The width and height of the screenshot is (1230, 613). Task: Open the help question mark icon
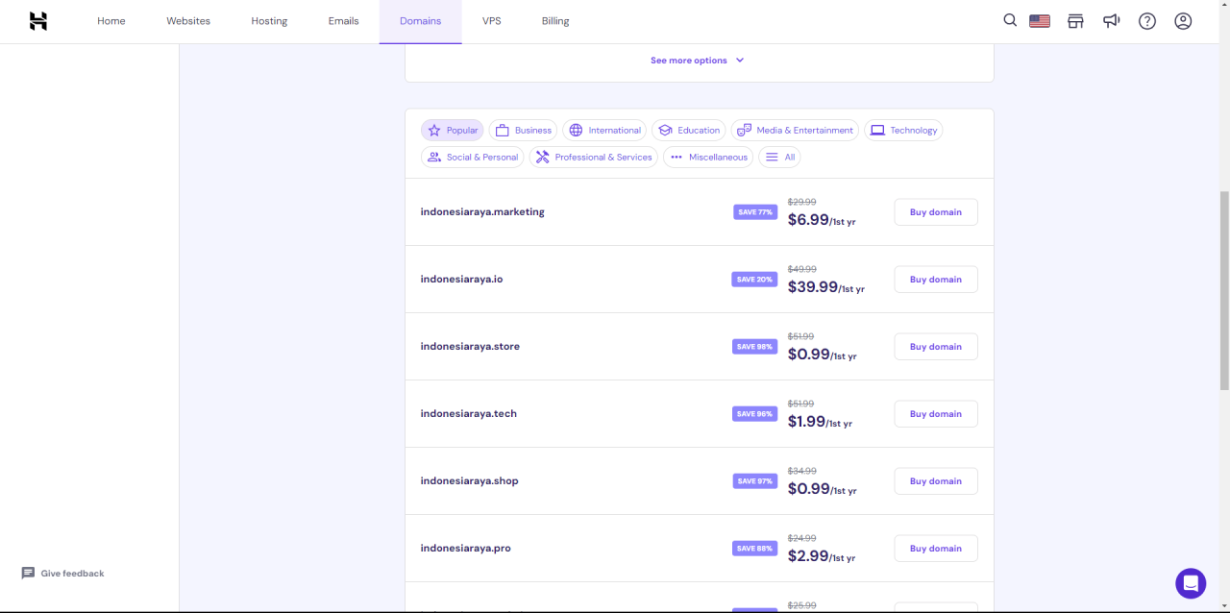coord(1147,21)
